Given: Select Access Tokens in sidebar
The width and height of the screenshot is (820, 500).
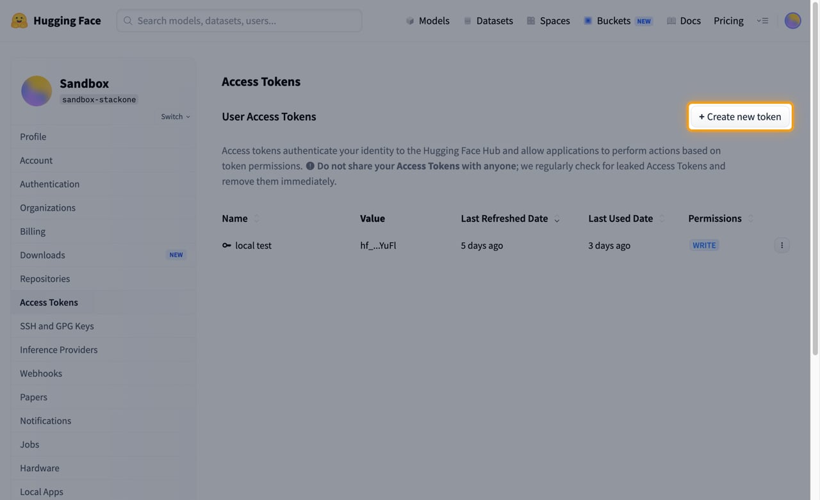Looking at the screenshot, I should pos(103,302).
